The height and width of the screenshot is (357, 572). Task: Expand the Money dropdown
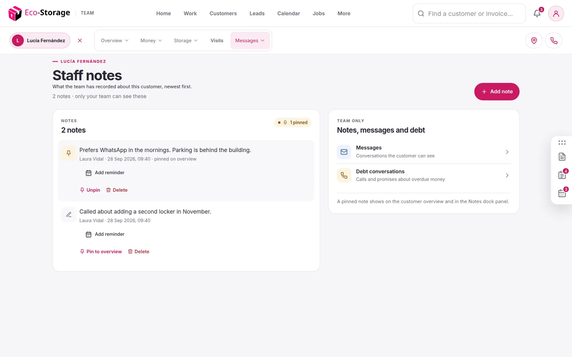coord(151,41)
